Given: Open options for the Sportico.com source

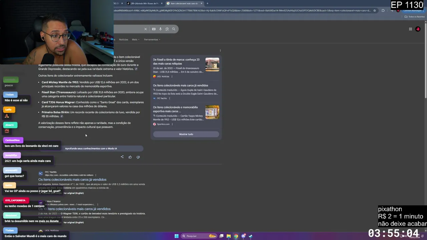Looking at the screenshot, I should point(172,124).
